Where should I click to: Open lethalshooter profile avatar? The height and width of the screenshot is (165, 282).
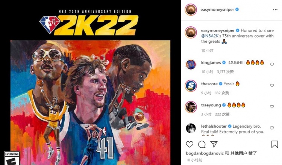point(191,128)
